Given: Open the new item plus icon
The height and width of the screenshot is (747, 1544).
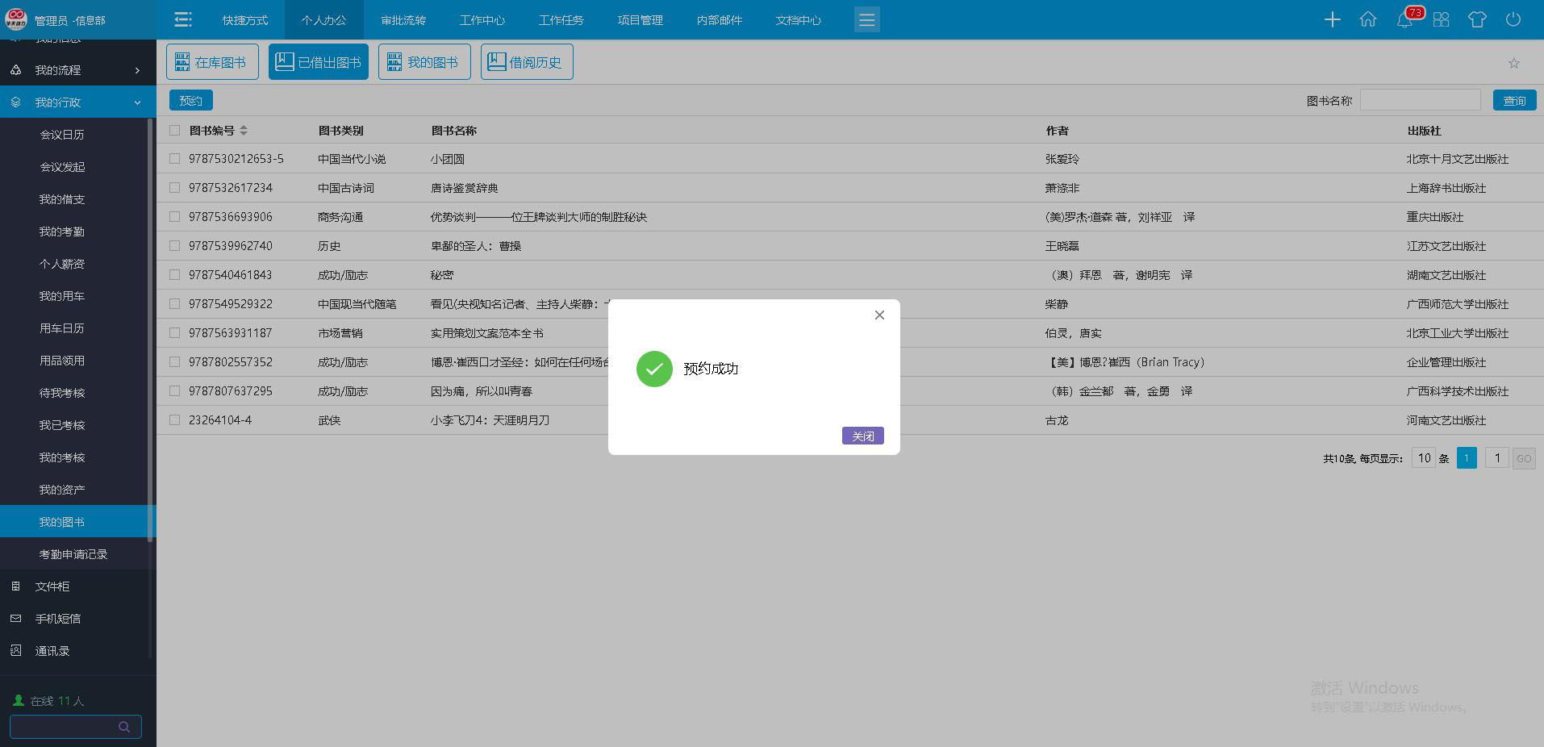Looking at the screenshot, I should click(x=1332, y=19).
